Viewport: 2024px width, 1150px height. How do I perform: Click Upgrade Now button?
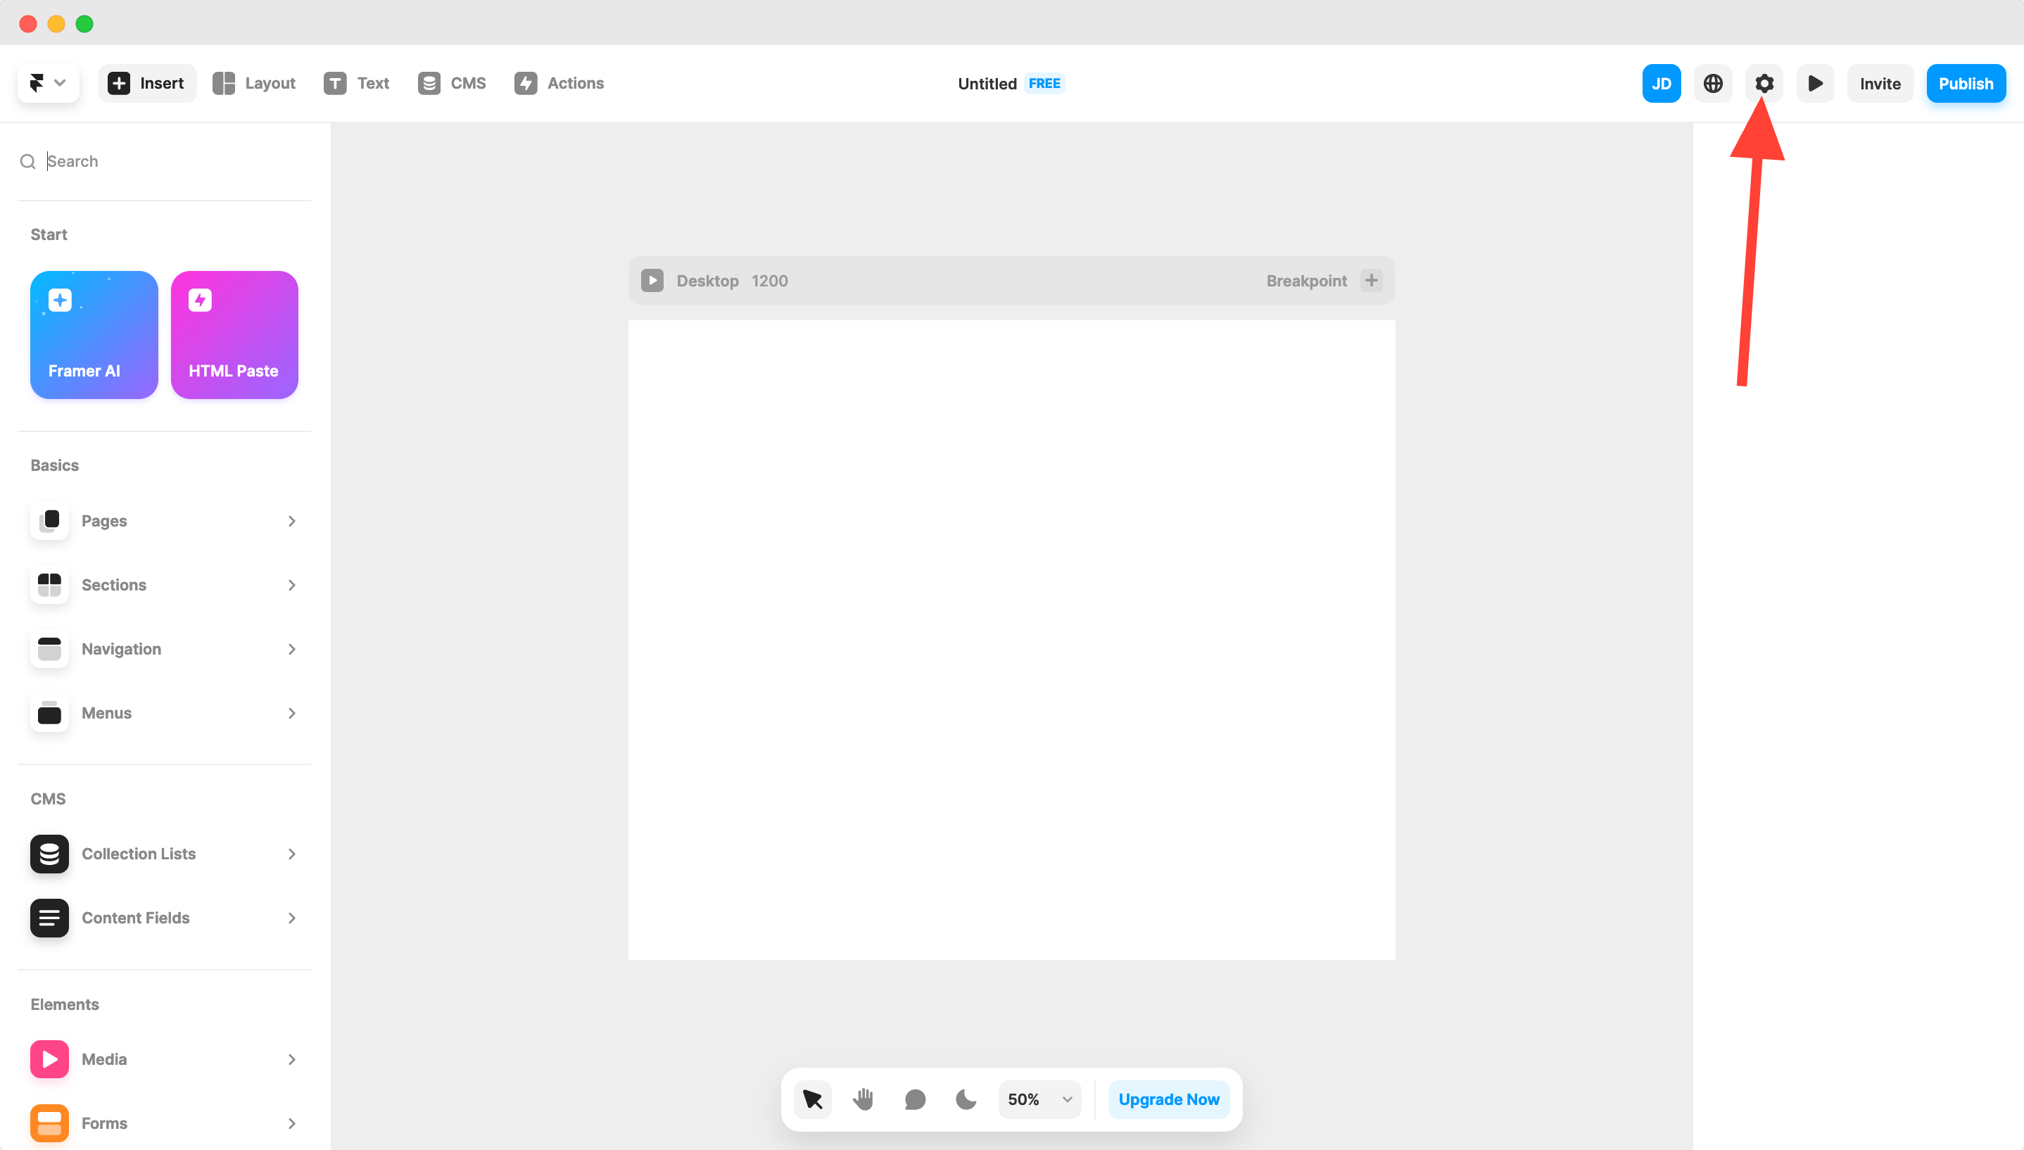1168,1099
